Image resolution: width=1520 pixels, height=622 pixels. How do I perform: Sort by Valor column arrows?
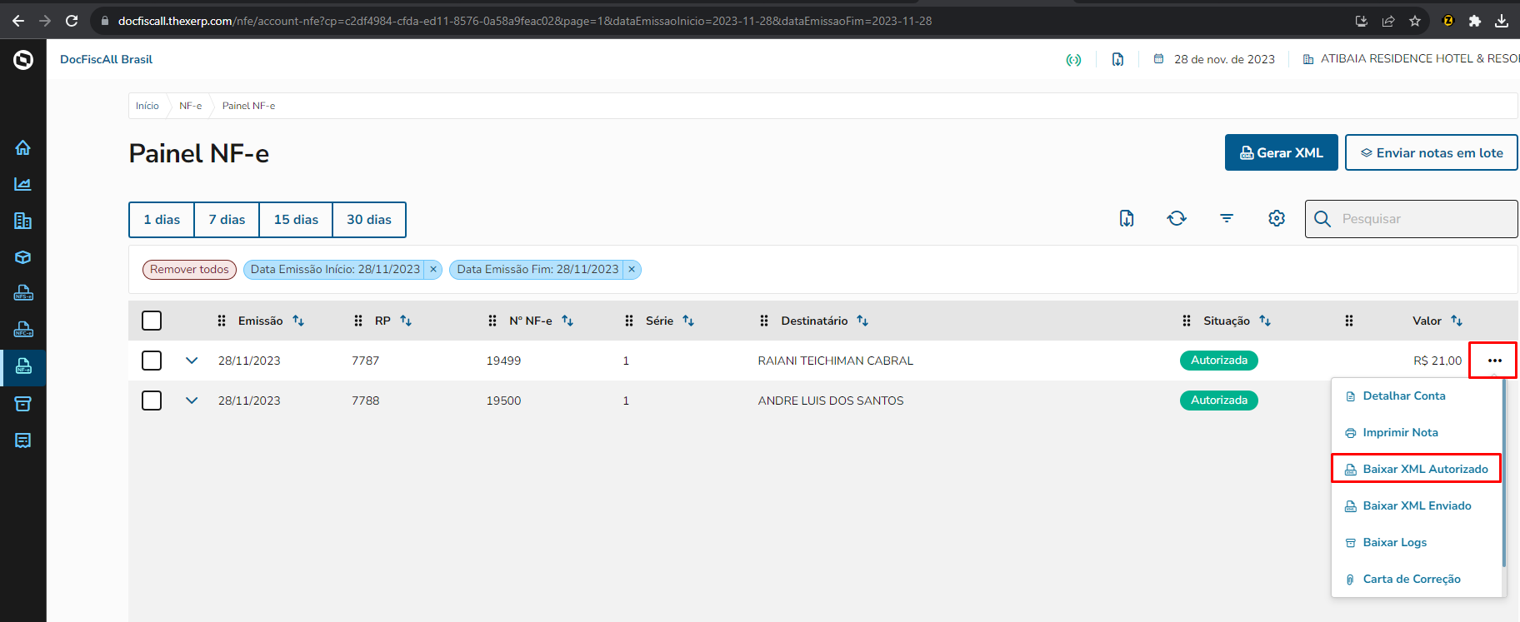click(1457, 321)
